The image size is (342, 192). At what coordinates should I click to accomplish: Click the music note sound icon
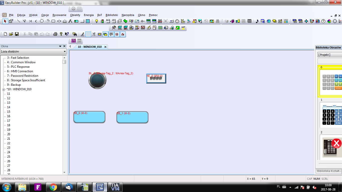pos(257,21)
